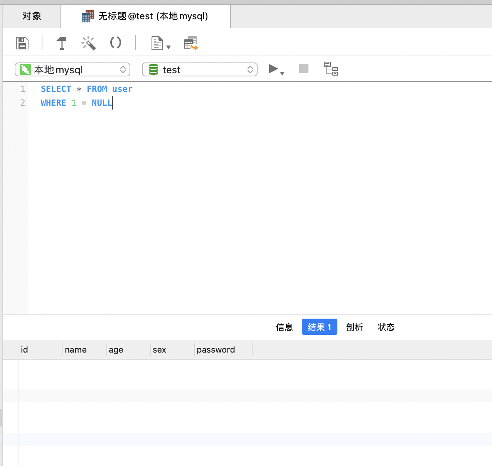The width and height of the screenshot is (492, 466).
Task: Click the Explain query plan icon
Action: [x=331, y=69]
